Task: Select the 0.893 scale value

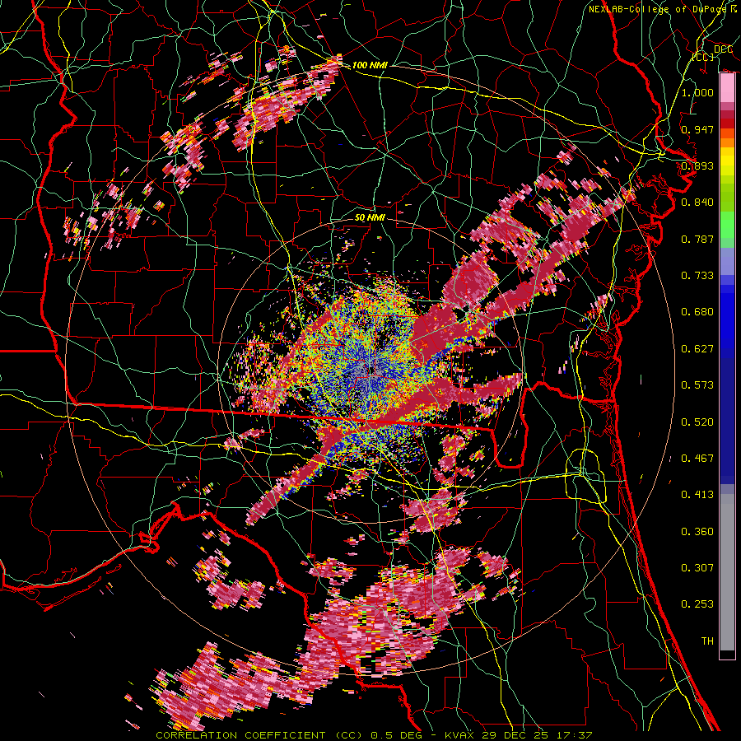Action: tap(697, 165)
